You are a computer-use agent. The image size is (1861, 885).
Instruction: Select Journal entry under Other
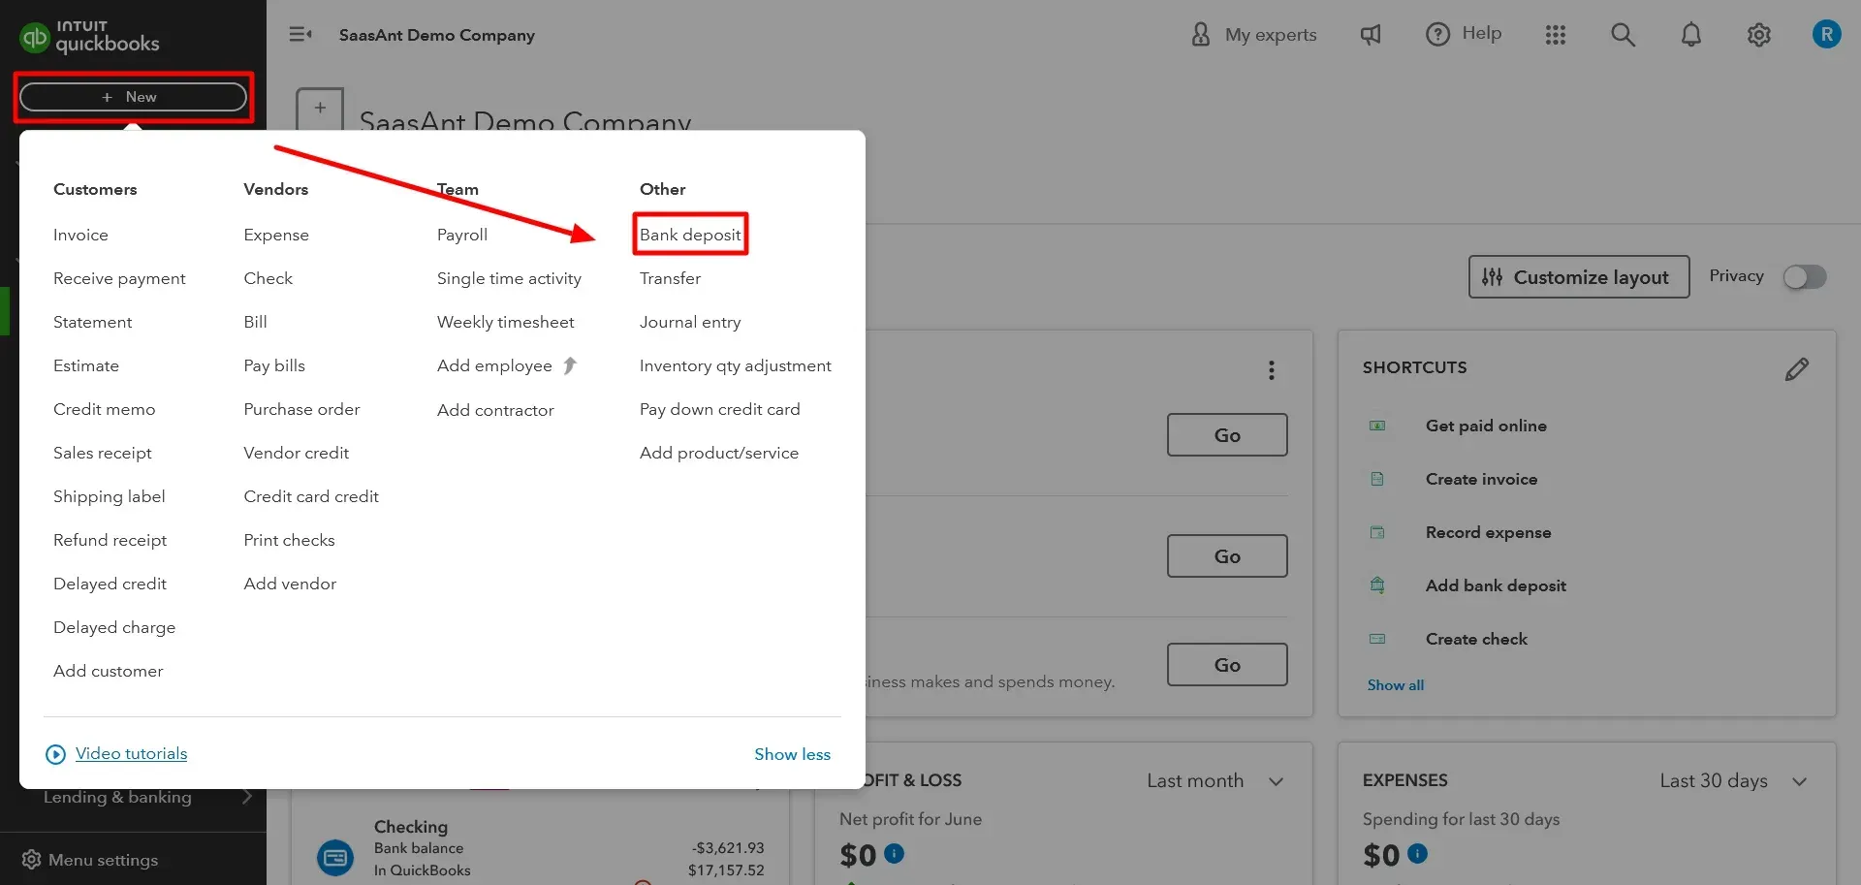690,322
